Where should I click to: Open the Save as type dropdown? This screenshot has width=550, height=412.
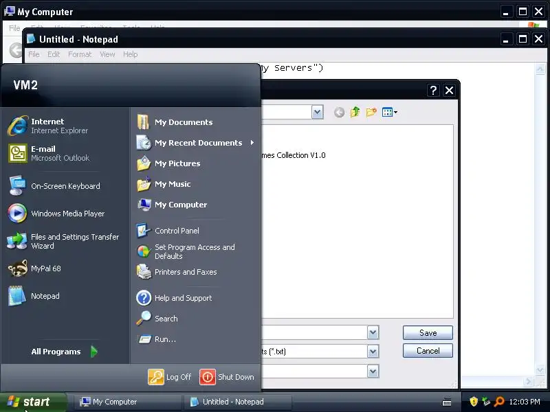point(373,352)
